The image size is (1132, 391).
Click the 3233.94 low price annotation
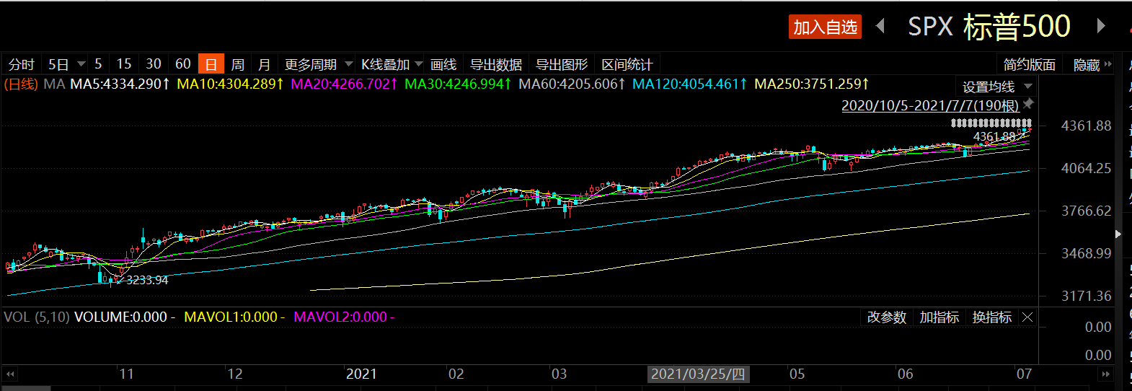coord(147,280)
